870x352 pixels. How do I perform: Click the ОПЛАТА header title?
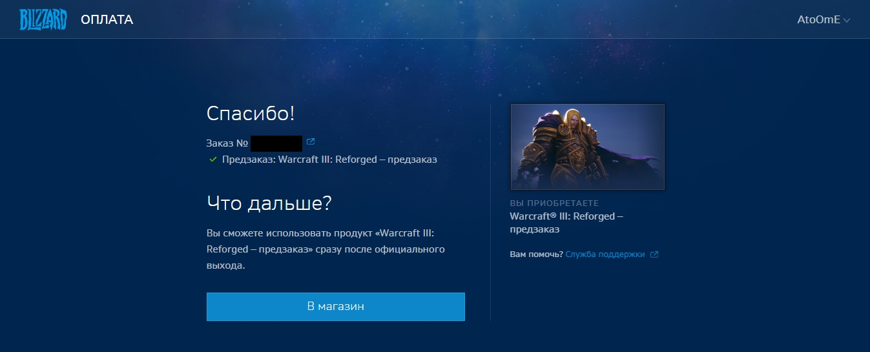(107, 20)
